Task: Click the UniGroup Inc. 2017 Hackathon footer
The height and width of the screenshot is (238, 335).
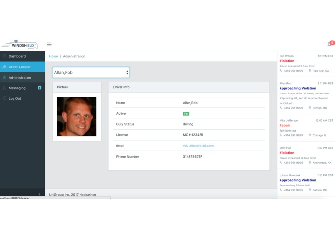Action: (x=72, y=195)
